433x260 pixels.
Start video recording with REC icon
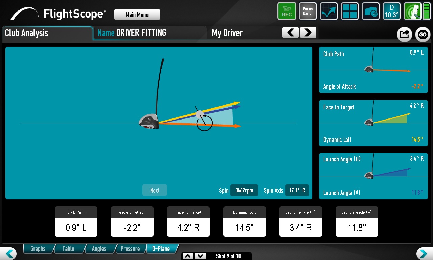pos(287,11)
